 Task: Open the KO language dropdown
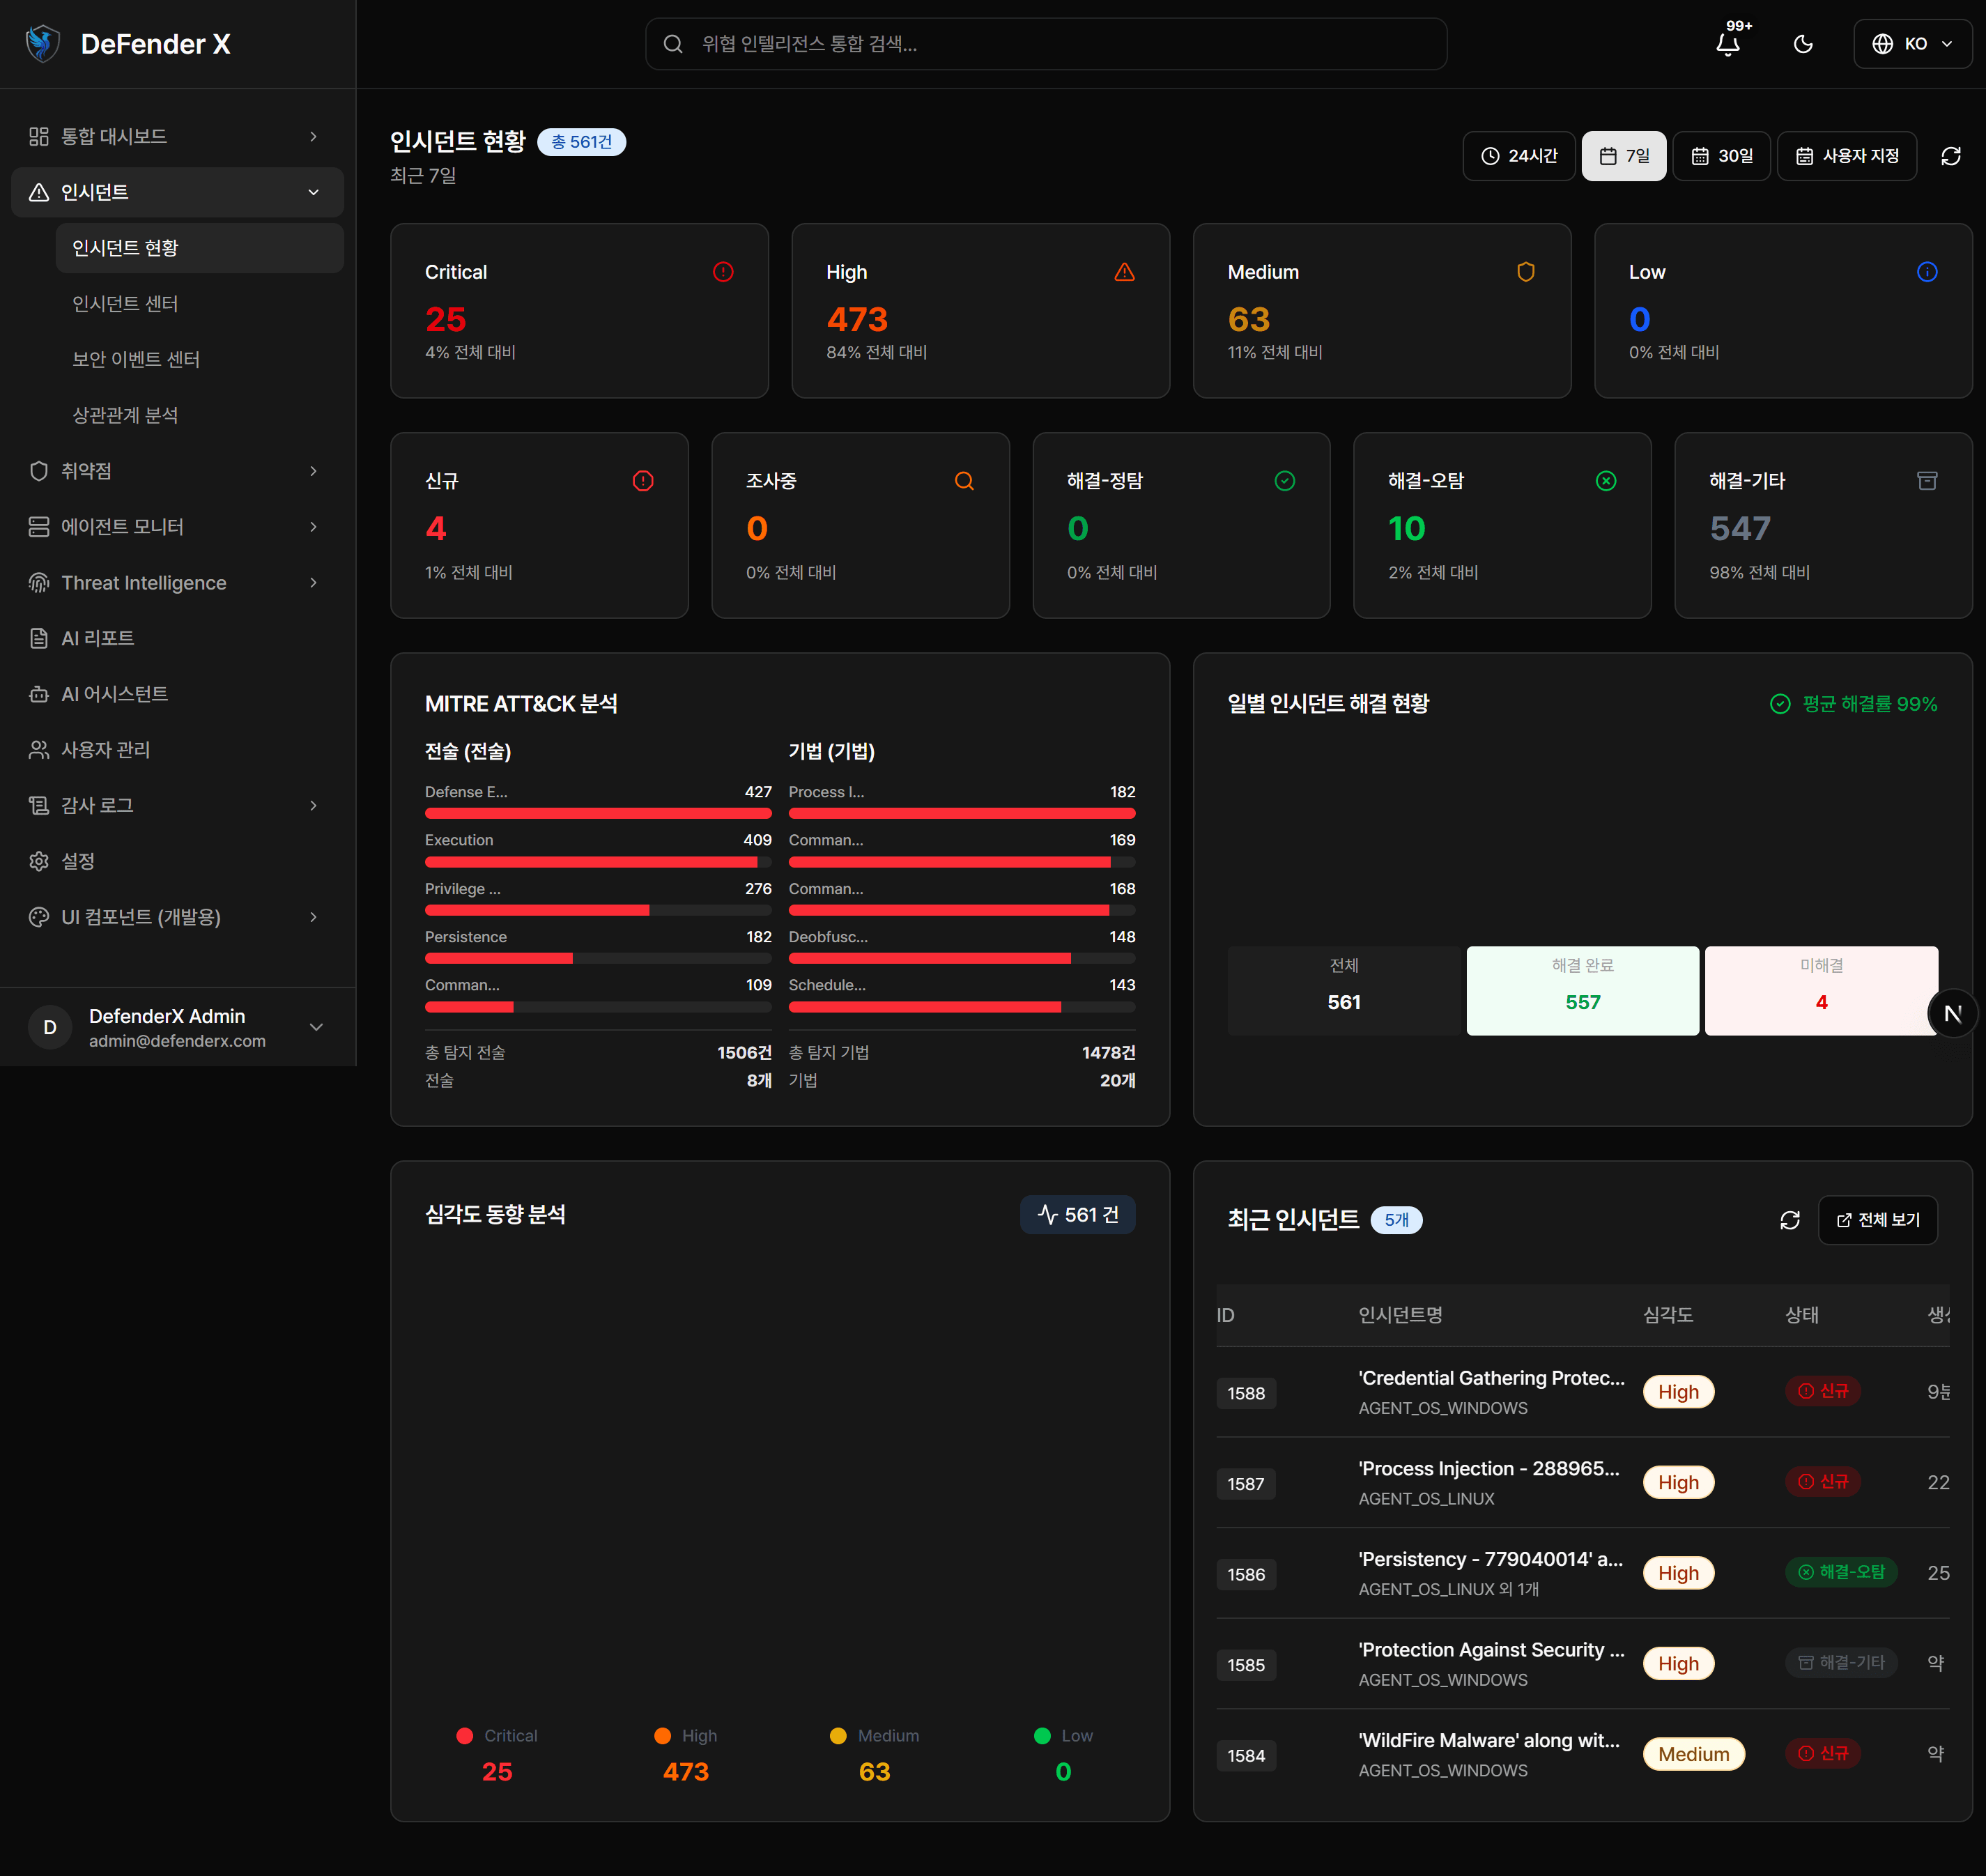tap(1912, 44)
